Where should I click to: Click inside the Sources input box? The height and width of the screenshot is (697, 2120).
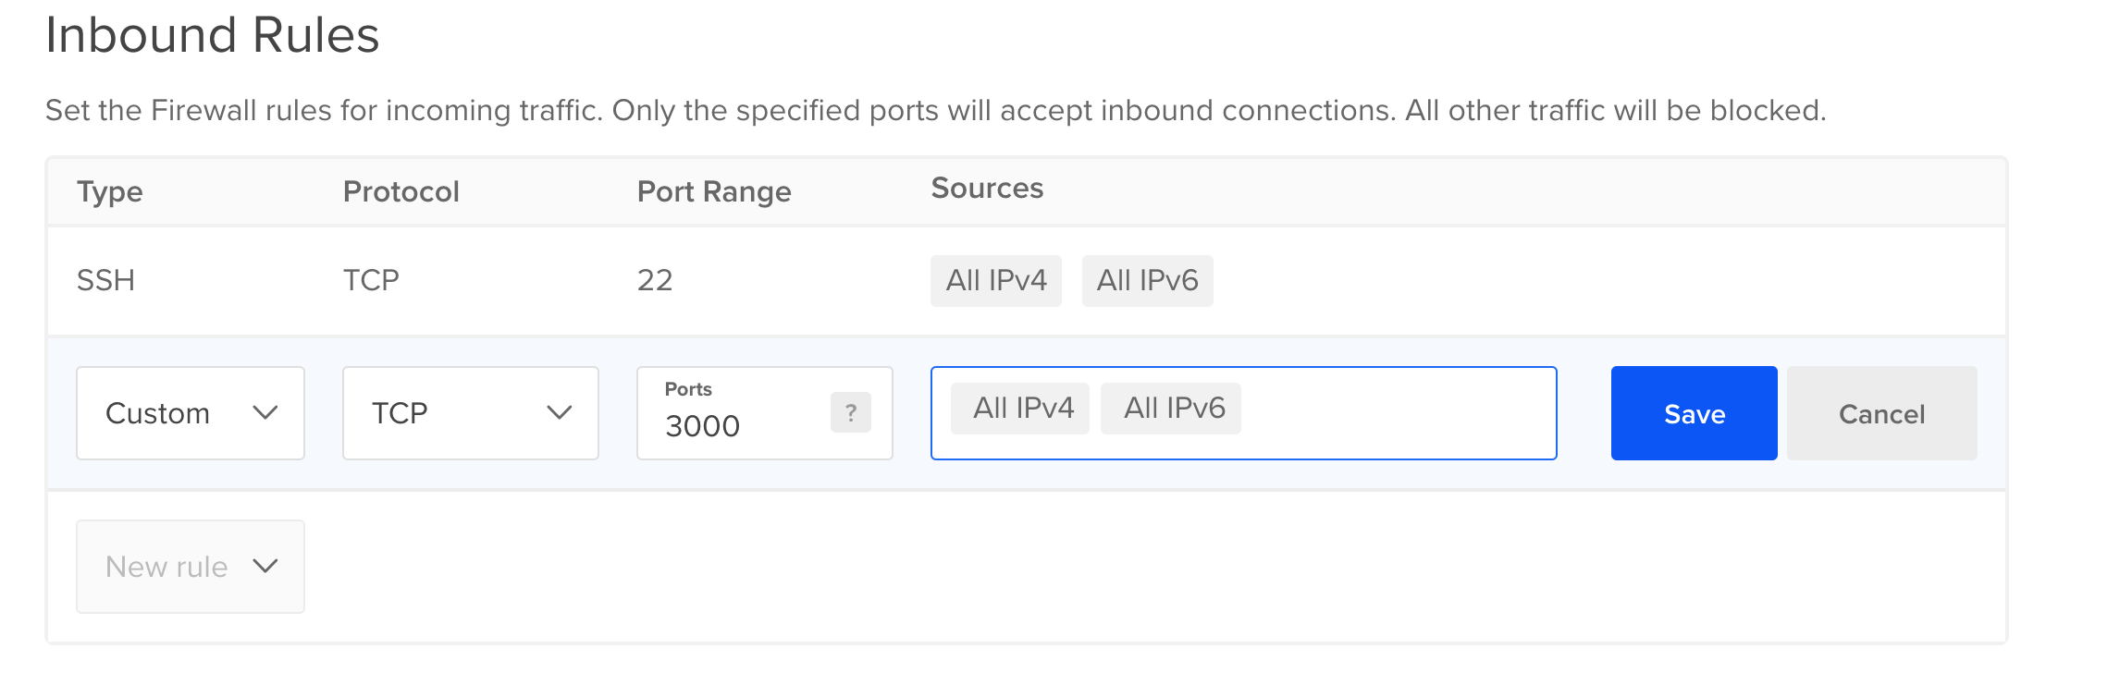pyautogui.click(x=1397, y=413)
